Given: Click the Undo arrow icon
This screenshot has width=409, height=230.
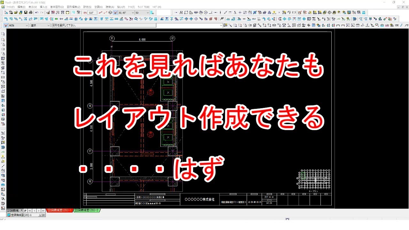Looking at the screenshot, I should 37,12.
